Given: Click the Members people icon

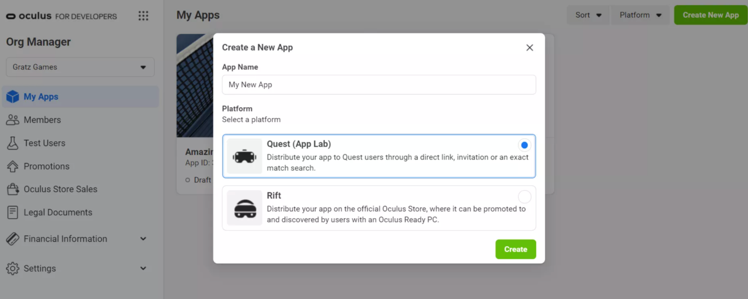Looking at the screenshot, I should (13, 120).
